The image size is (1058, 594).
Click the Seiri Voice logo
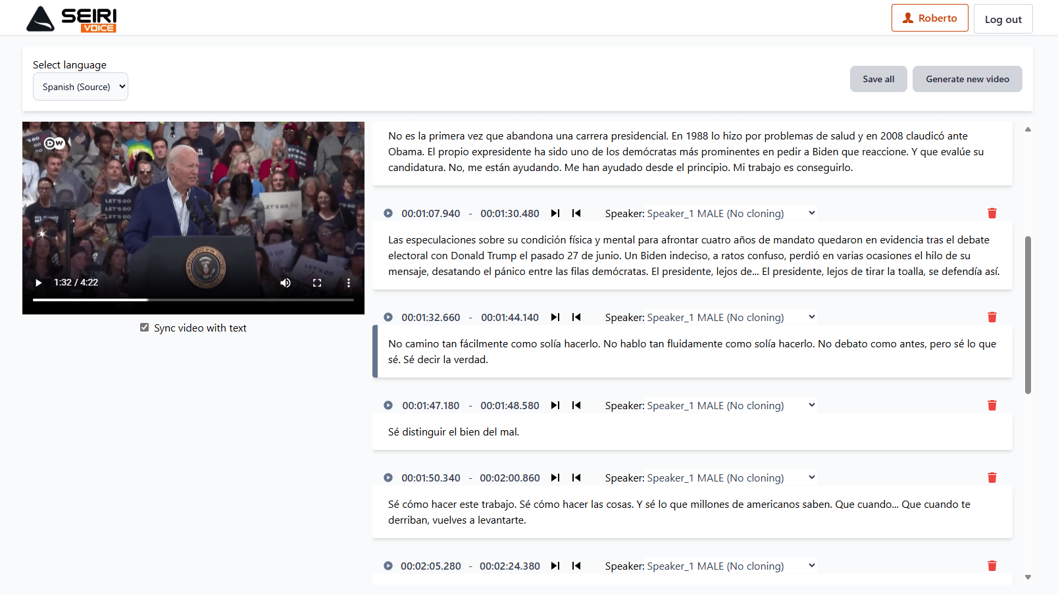(x=72, y=18)
